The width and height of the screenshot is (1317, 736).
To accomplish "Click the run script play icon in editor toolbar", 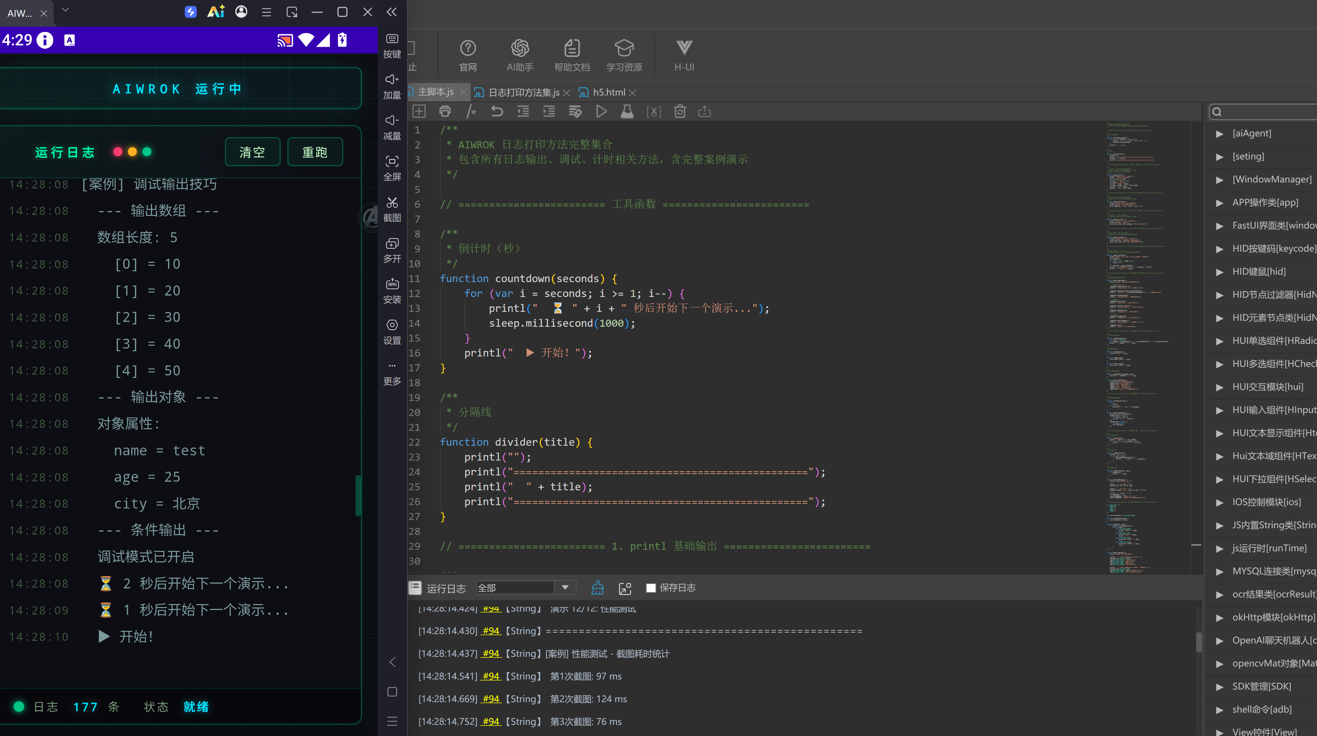I will (x=601, y=112).
